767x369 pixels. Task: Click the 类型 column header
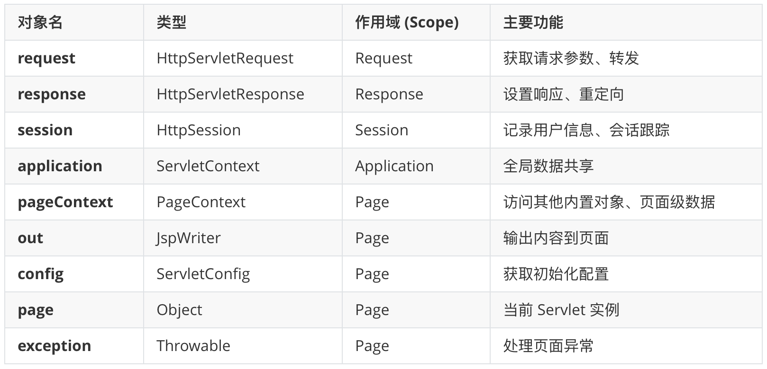[171, 22]
